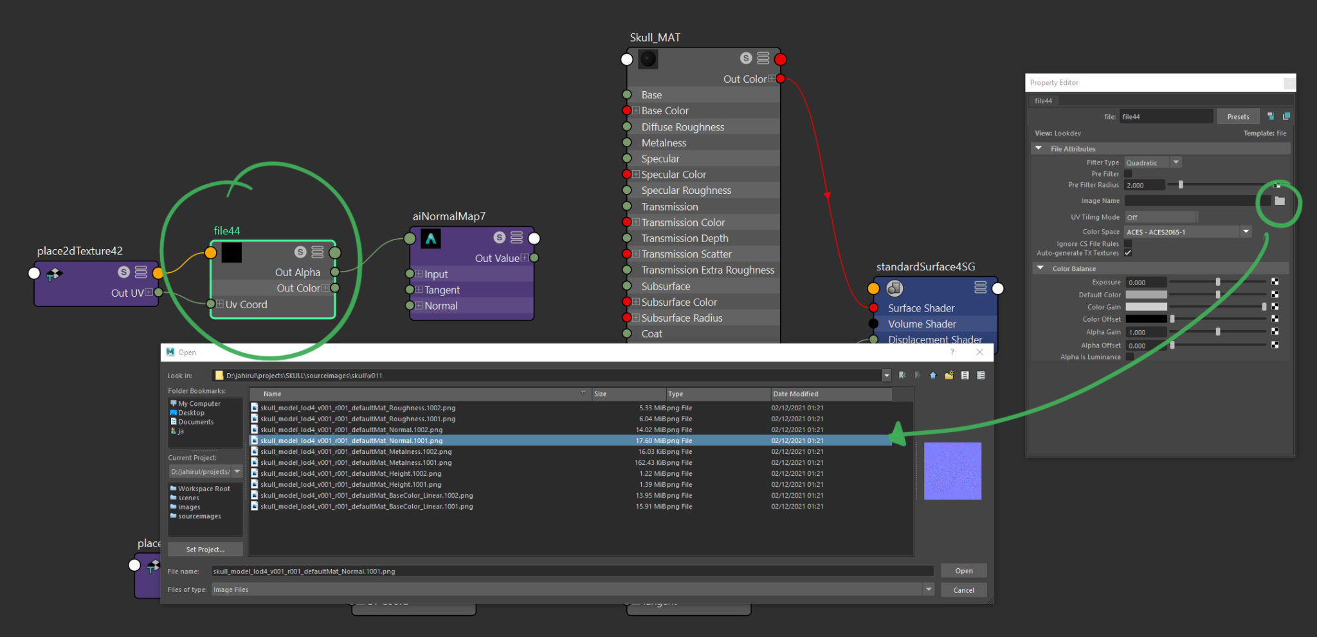Toggle the Alpha Is Luminance checkbox
The width and height of the screenshot is (1317, 637).
[1129, 357]
